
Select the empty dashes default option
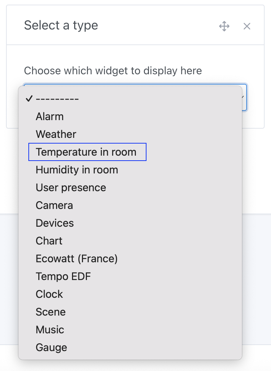point(57,98)
